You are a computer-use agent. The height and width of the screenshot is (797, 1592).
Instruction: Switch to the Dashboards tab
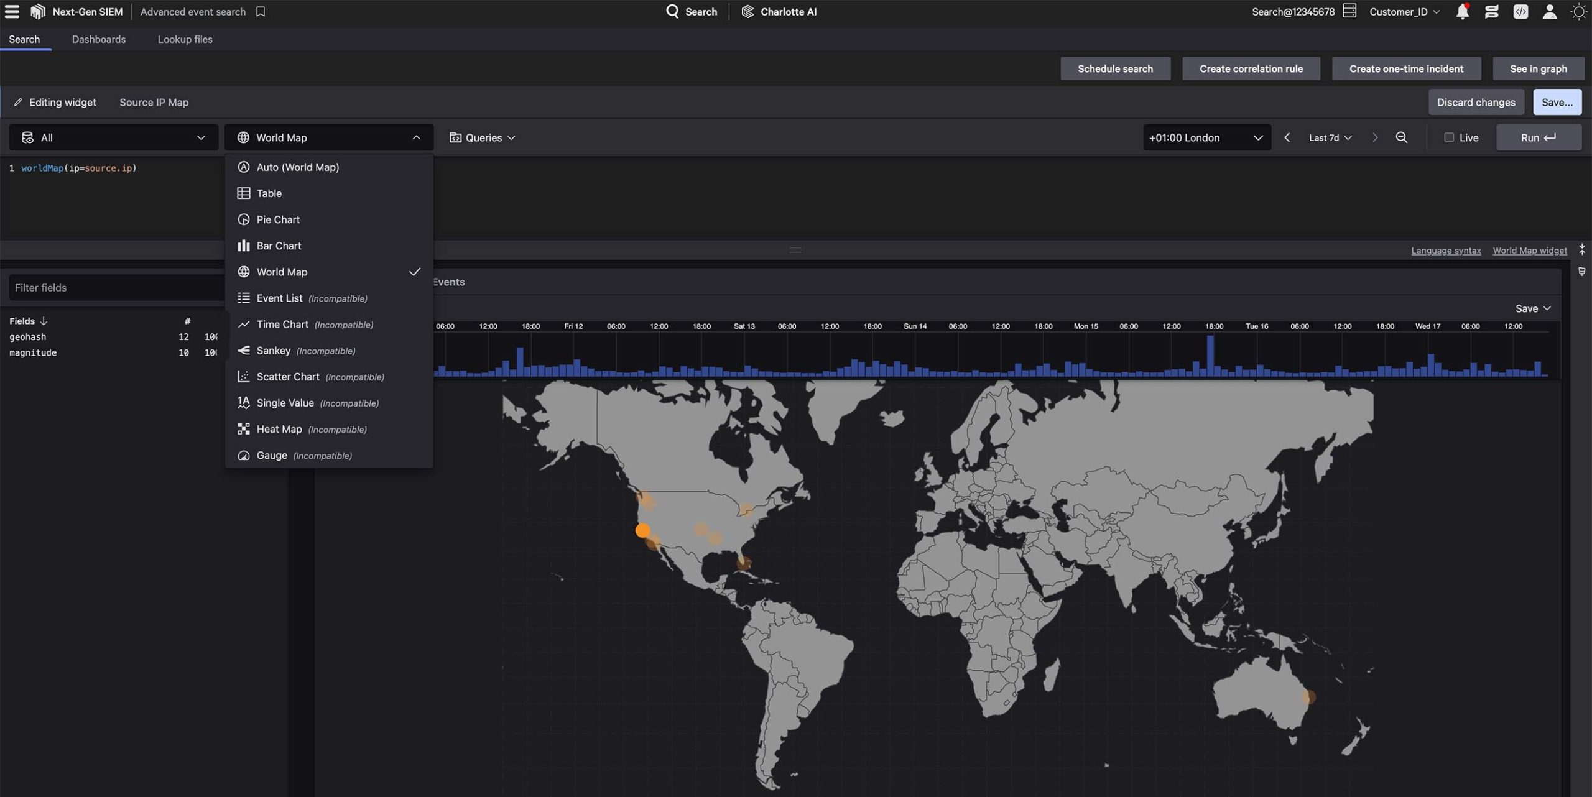(x=98, y=39)
